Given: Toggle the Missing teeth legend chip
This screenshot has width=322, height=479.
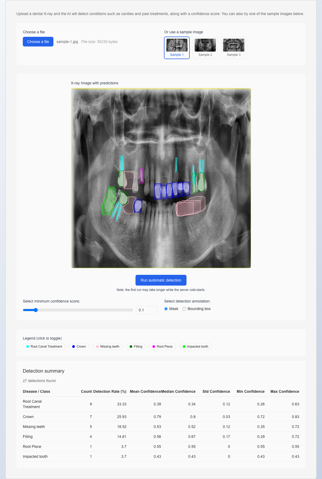Looking at the screenshot, I should tap(108, 347).
